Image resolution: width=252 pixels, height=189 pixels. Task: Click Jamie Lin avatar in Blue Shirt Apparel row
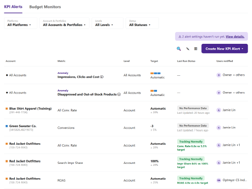219,110
